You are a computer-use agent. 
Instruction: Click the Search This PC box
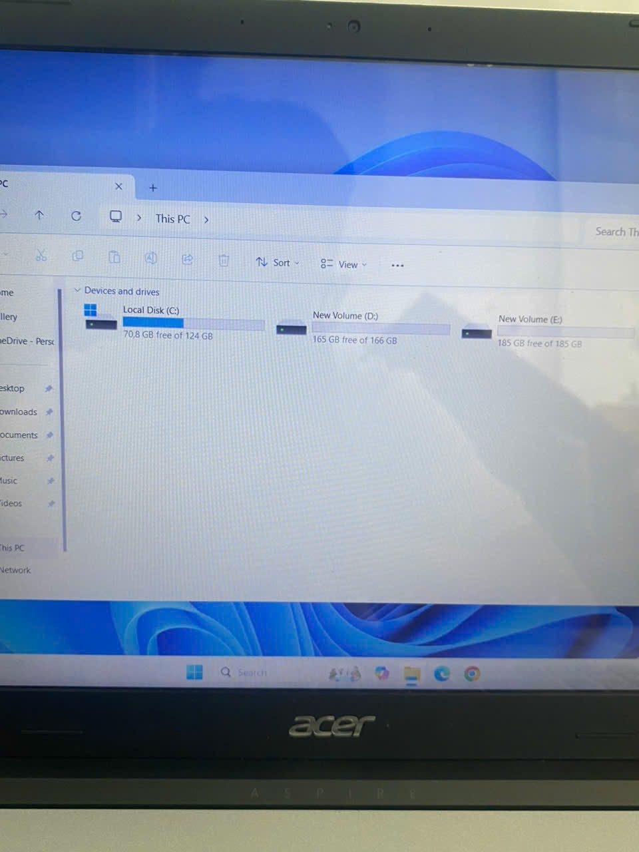coord(614,232)
